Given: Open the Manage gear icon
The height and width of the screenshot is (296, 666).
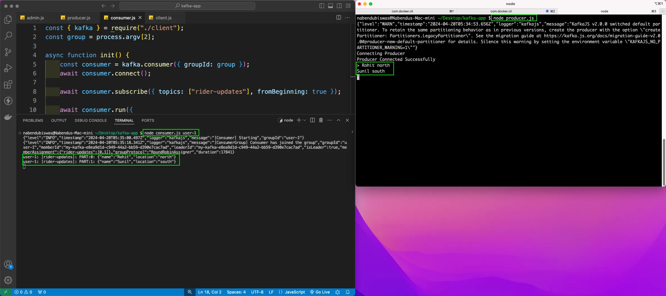Looking at the screenshot, I should (x=8, y=280).
